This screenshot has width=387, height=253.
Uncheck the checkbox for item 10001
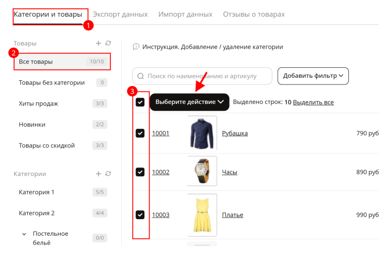tap(140, 133)
